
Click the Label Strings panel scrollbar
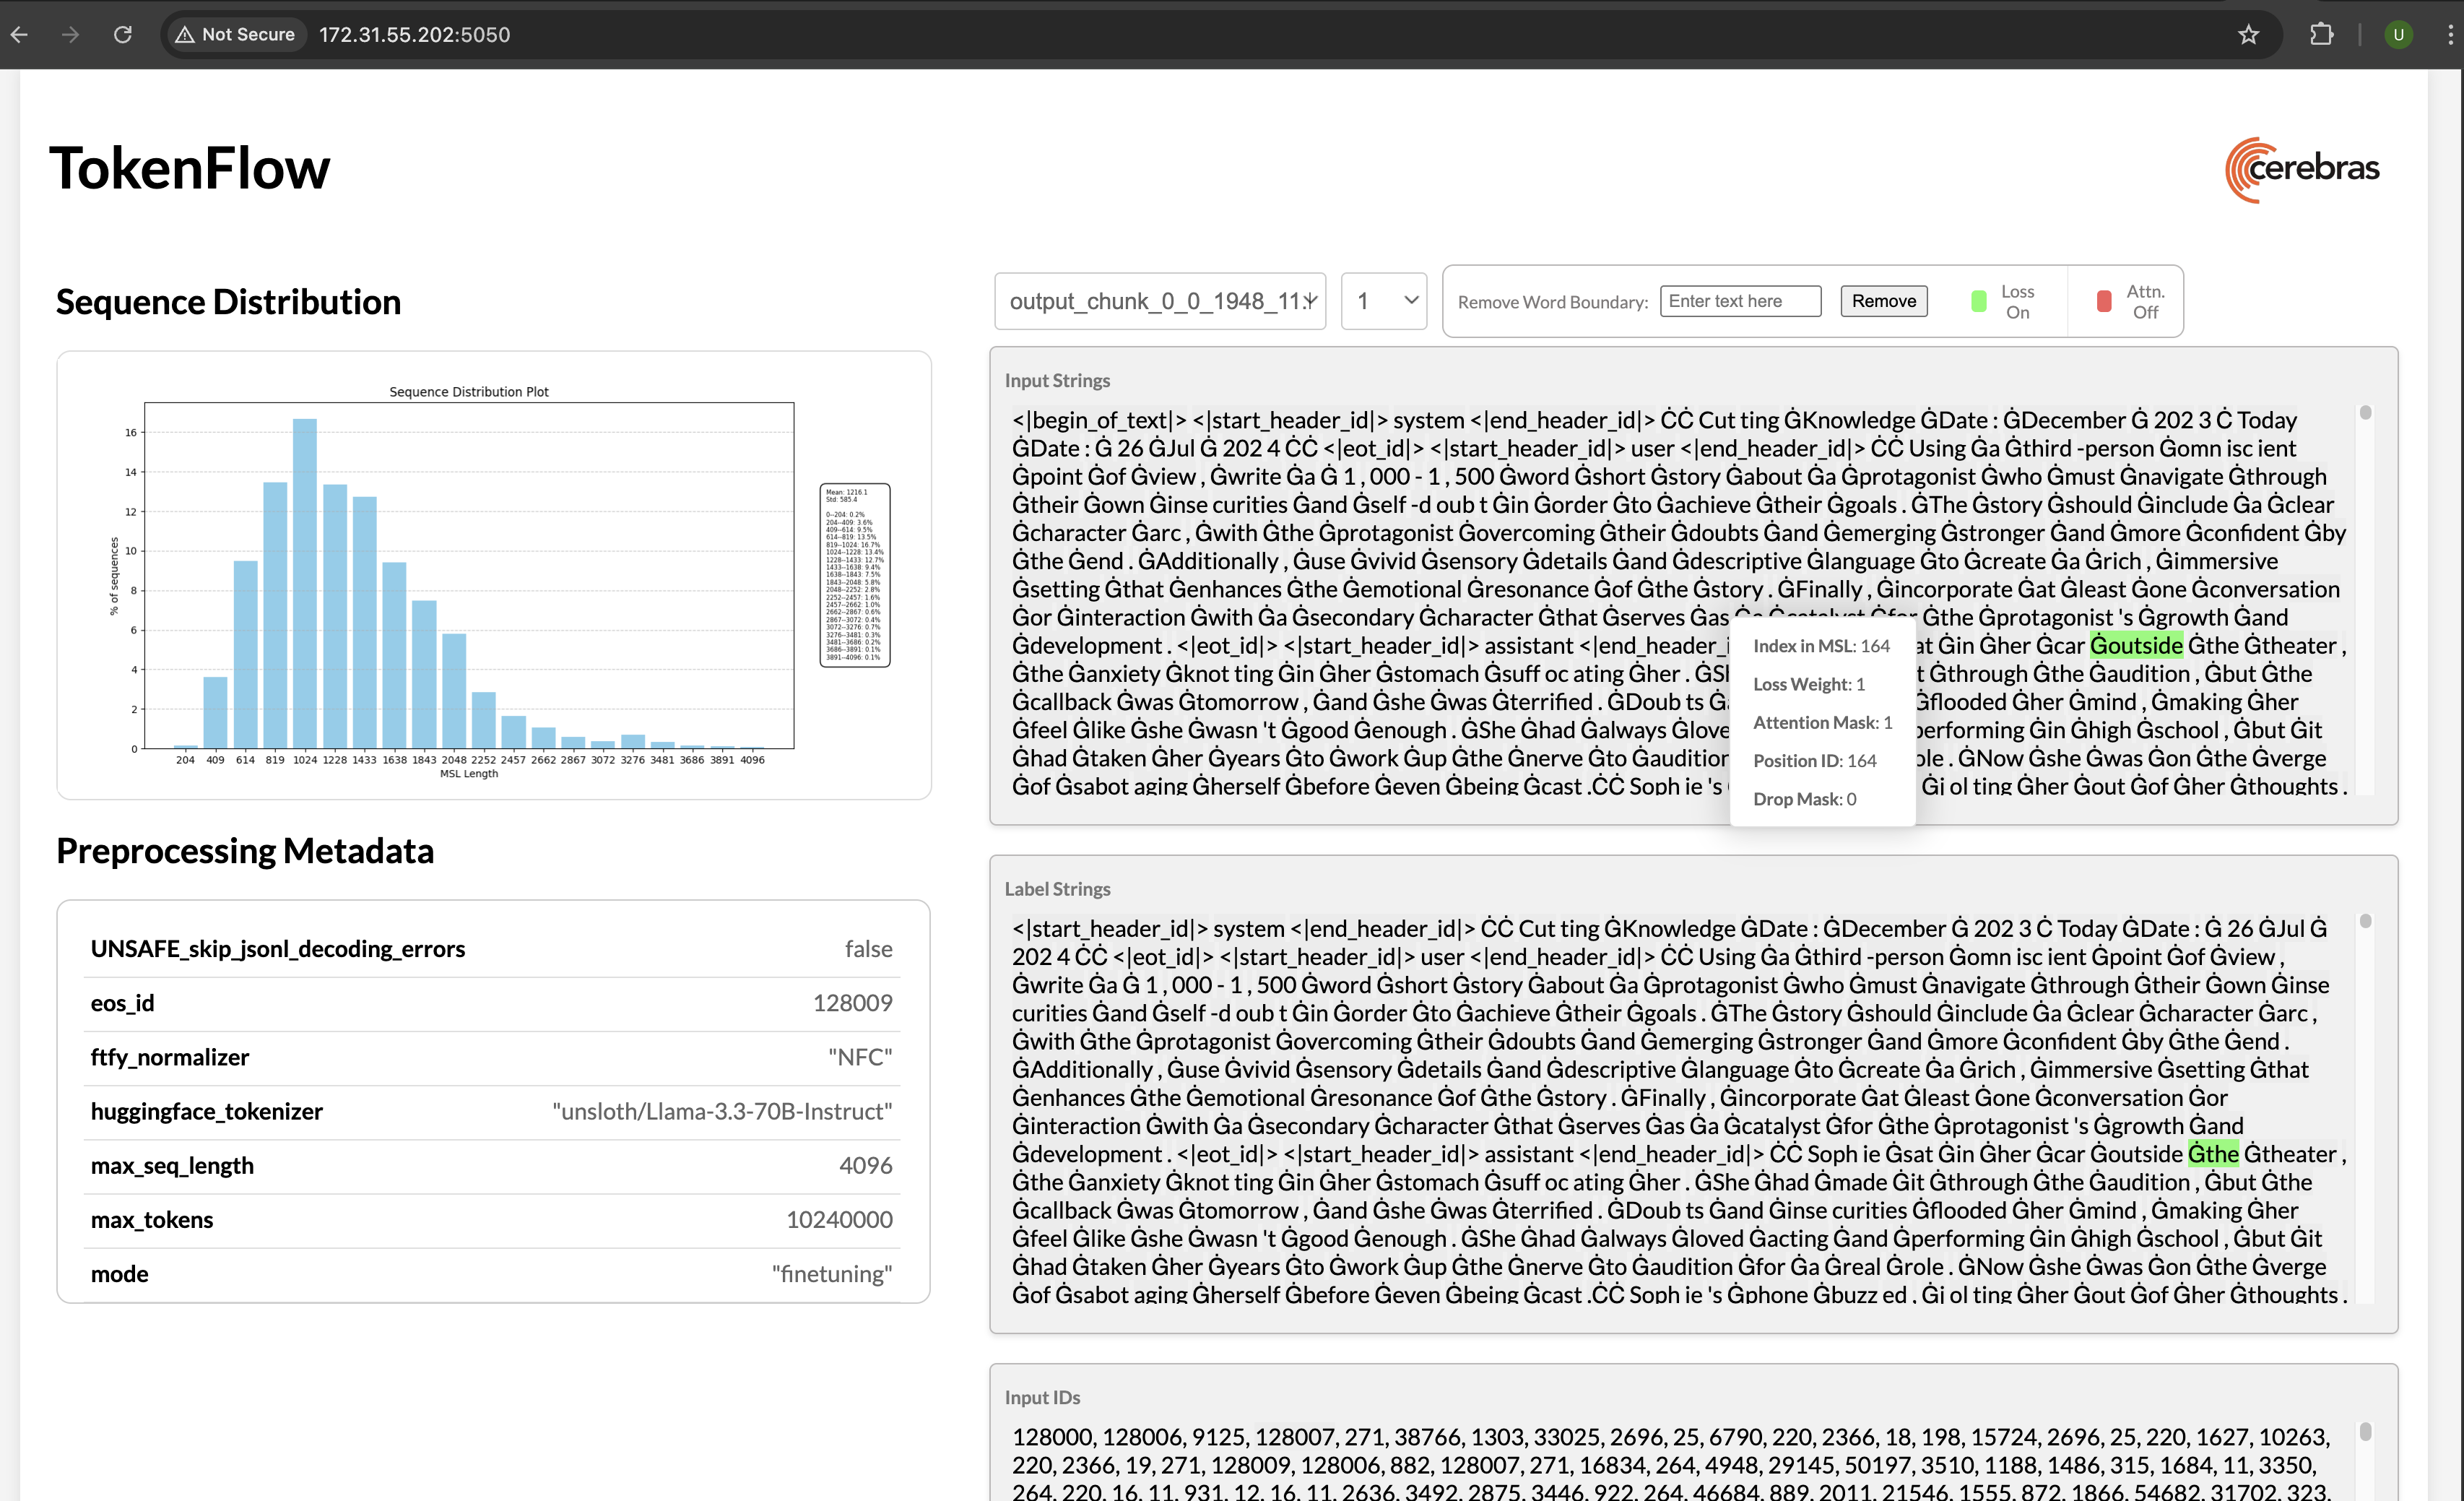point(2365,921)
